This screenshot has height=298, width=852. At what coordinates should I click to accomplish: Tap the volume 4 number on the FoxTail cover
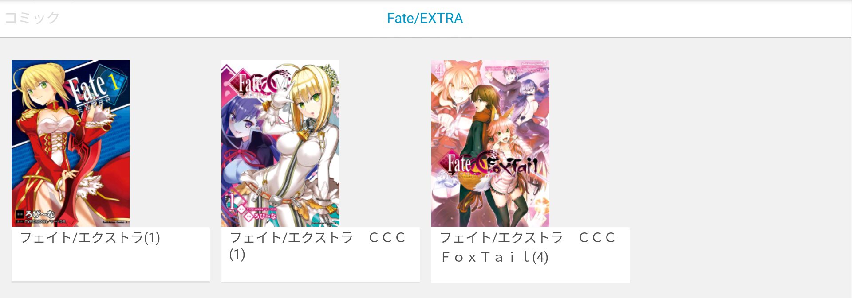(x=440, y=70)
